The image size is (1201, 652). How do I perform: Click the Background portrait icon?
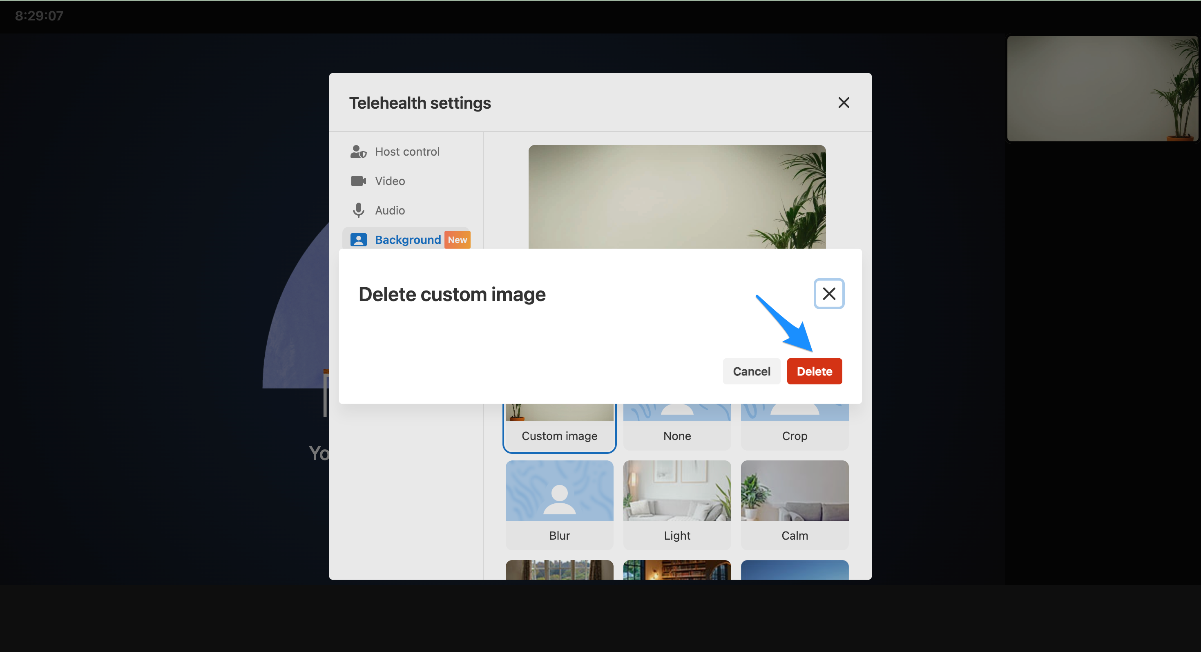358,240
